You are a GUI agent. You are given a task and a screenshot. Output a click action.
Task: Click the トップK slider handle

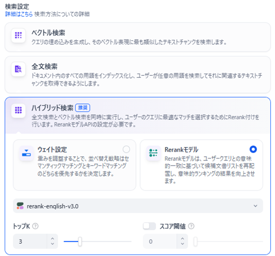click(x=80, y=241)
